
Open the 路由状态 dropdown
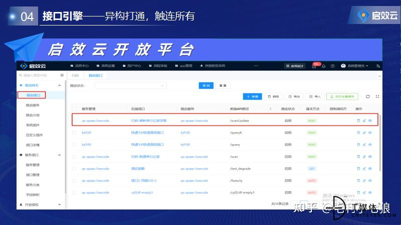[x=130, y=85]
